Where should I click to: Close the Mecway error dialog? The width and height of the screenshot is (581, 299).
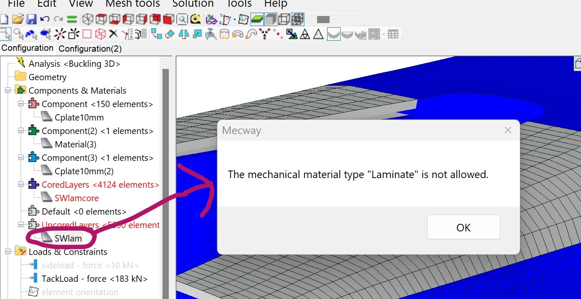tap(508, 130)
